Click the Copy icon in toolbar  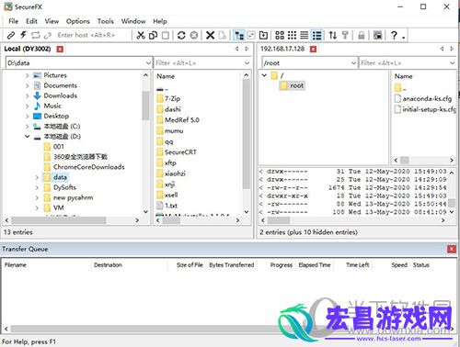click(x=153, y=35)
